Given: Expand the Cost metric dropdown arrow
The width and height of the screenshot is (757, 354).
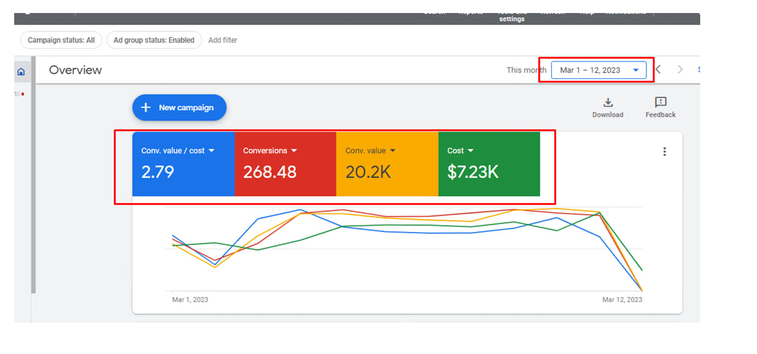Looking at the screenshot, I should click(x=471, y=151).
